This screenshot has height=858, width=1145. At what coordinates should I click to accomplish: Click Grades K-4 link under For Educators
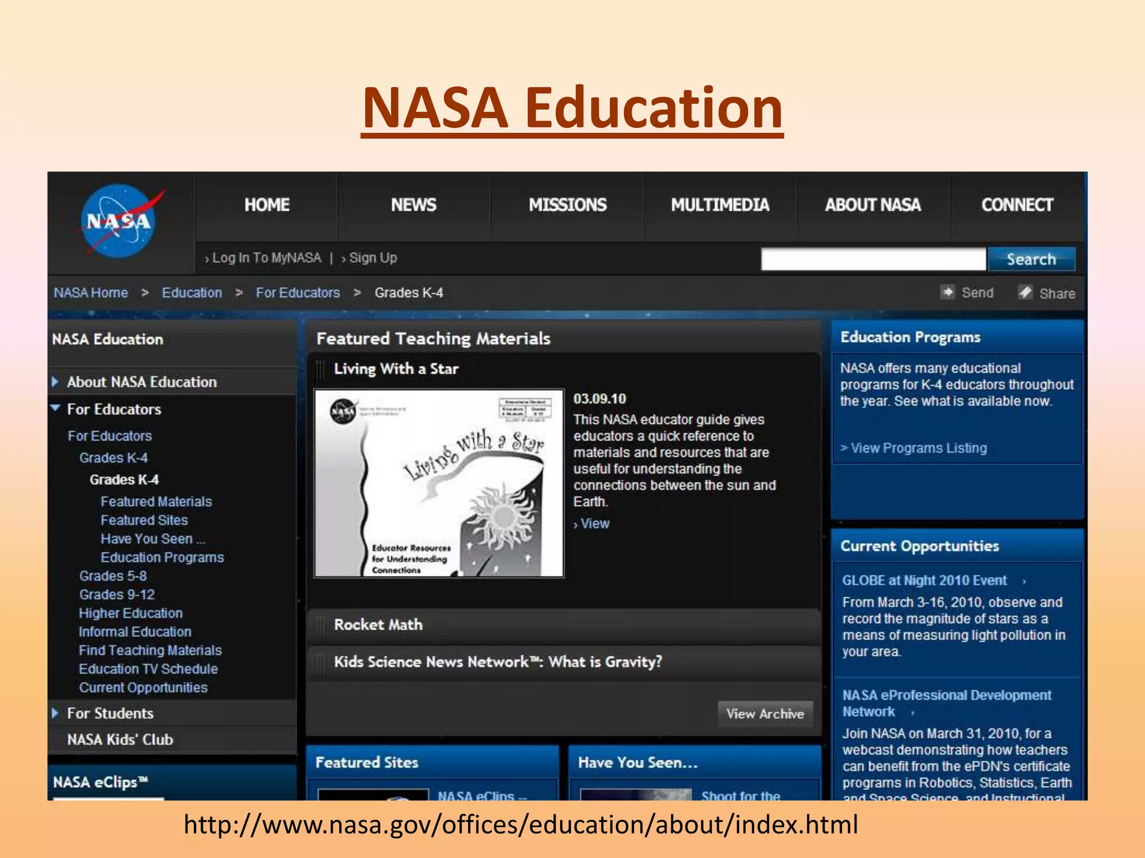click(x=113, y=458)
